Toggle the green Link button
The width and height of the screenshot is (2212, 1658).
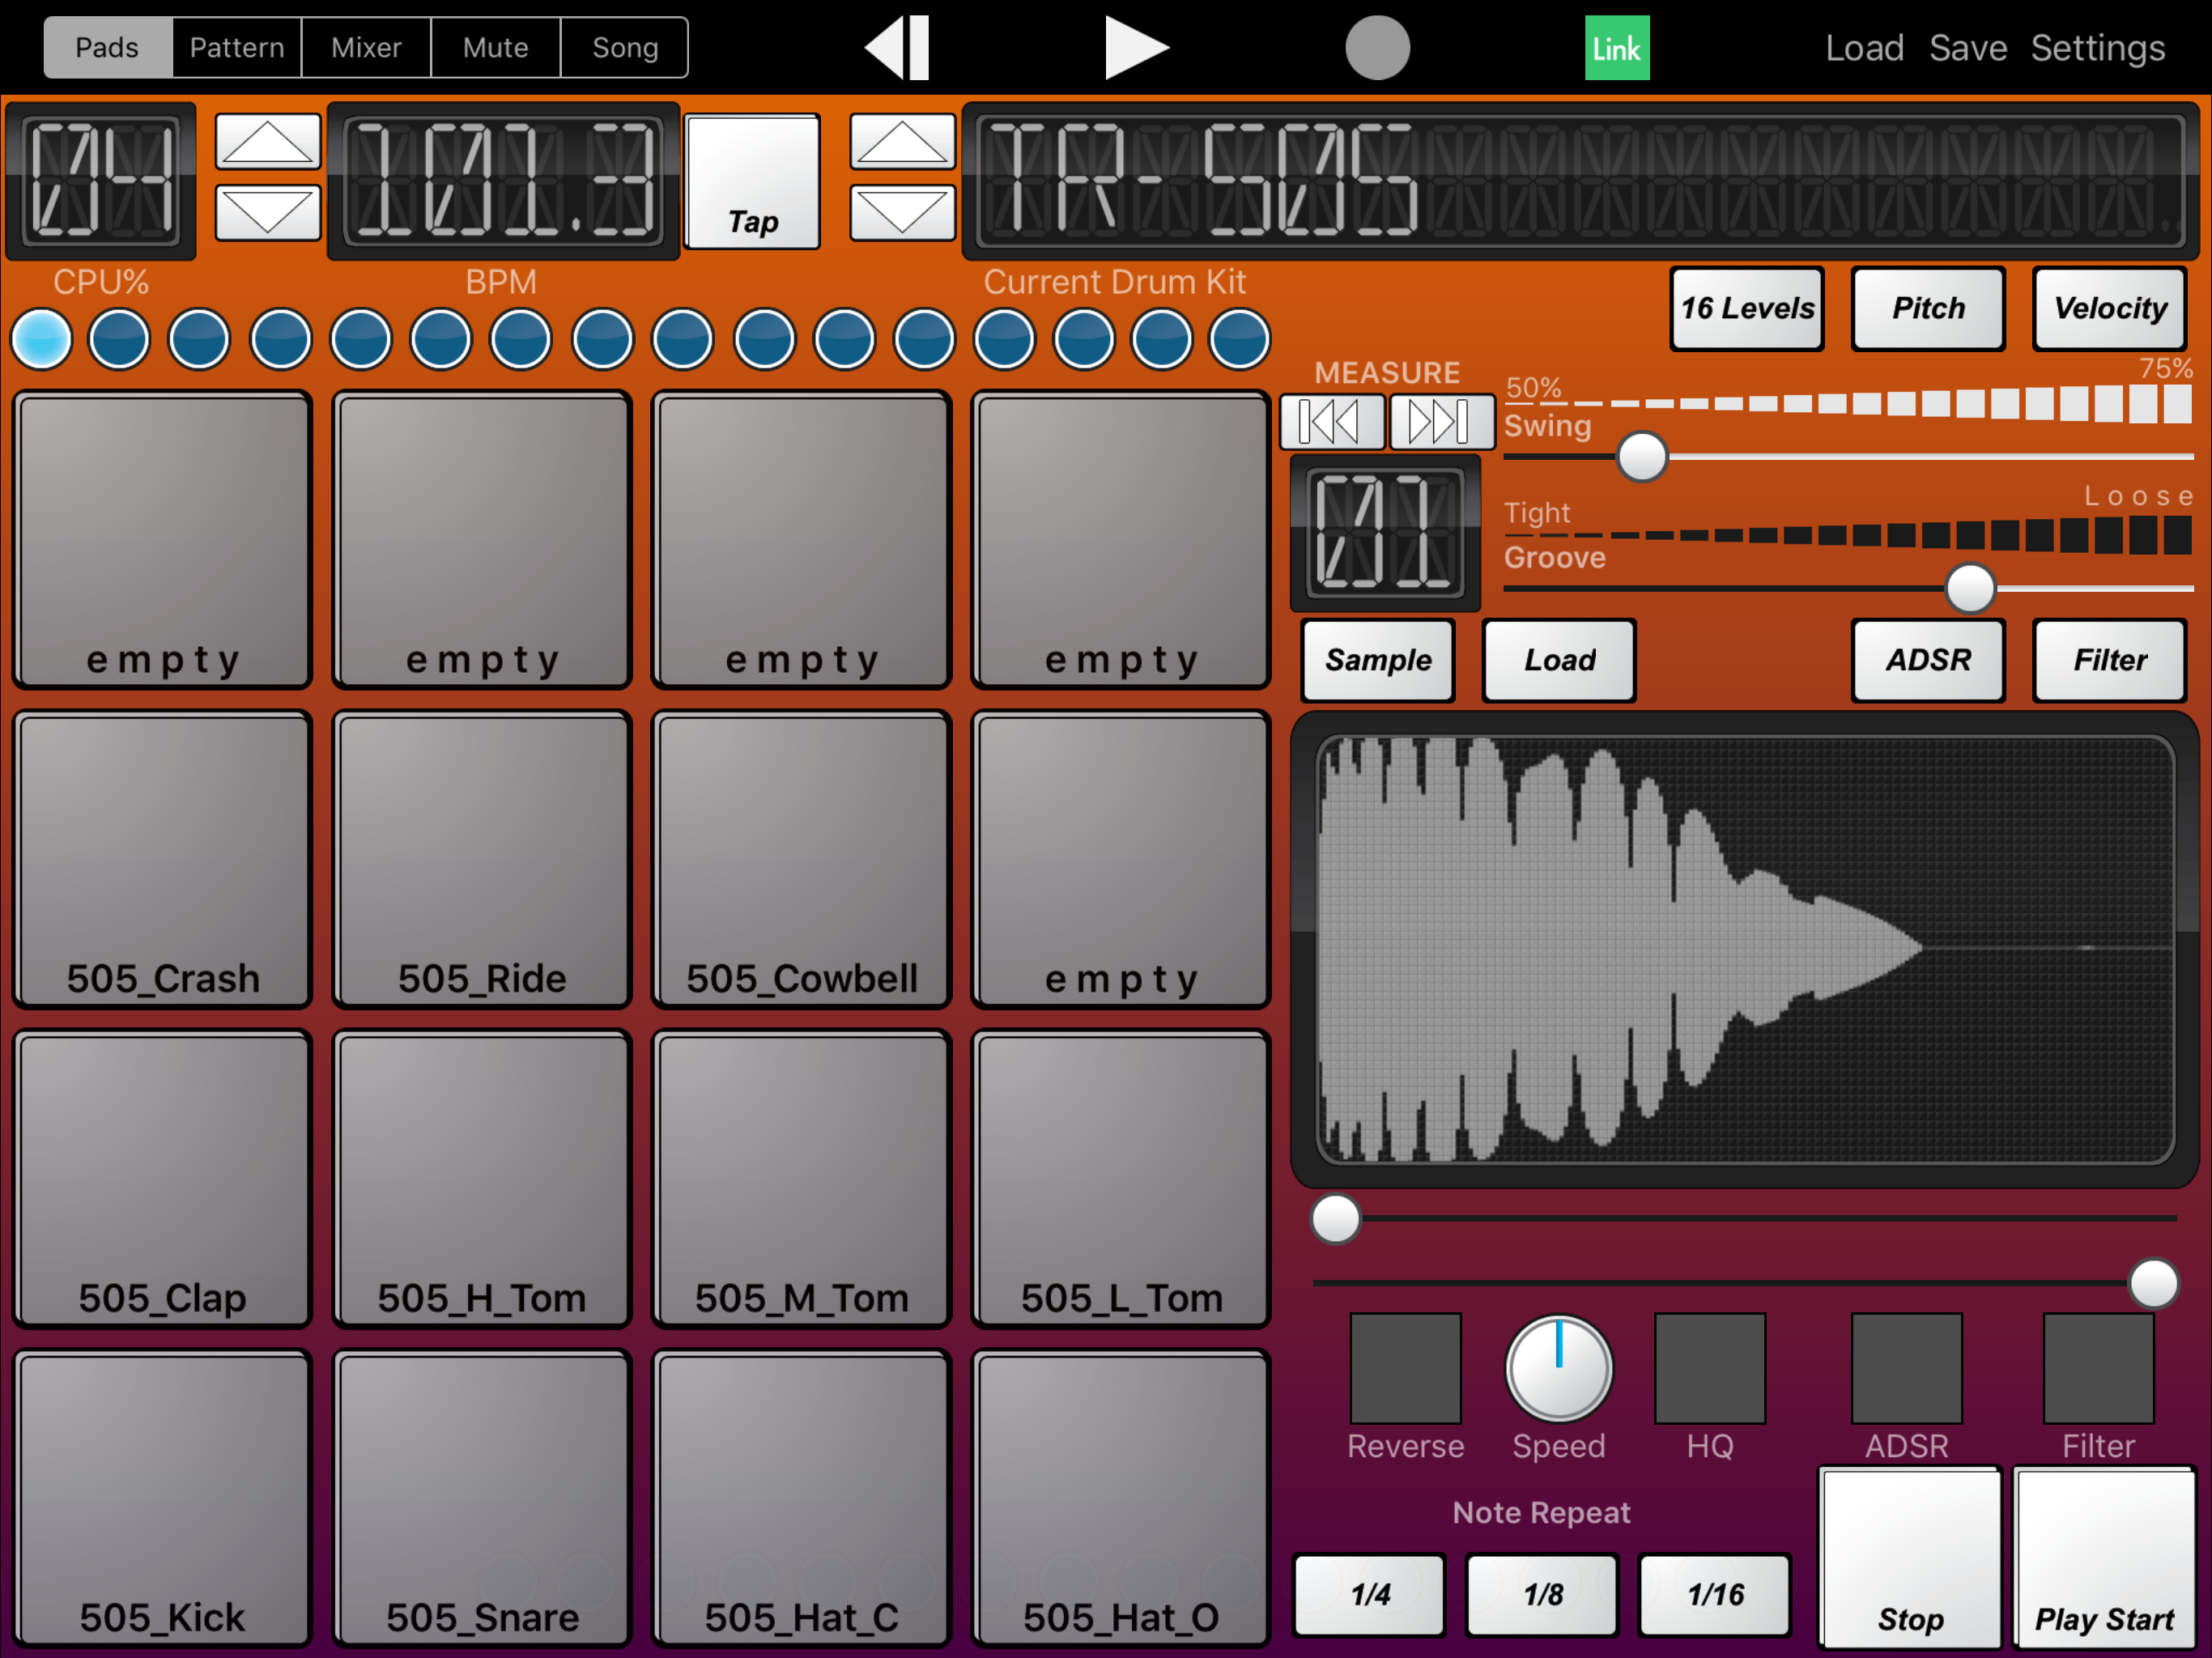click(1616, 48)
